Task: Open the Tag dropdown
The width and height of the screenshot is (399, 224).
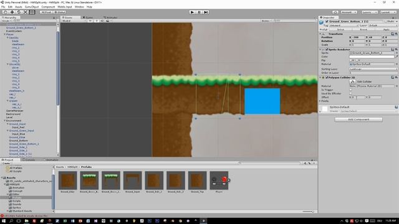Action: click(x=344, y=26)
